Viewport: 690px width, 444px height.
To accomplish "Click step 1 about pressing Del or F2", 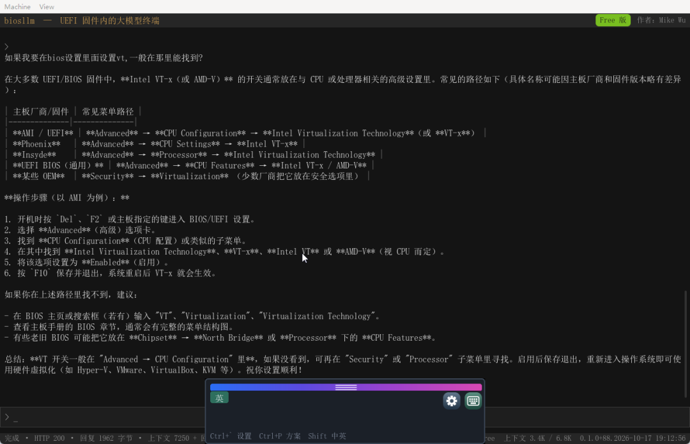I will coord(130,219).
